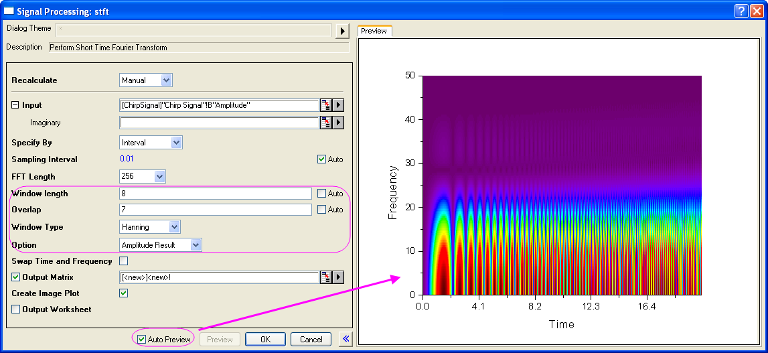
Task: Expand the Window Type Hanning dropdown
Action: pos(151,226)
